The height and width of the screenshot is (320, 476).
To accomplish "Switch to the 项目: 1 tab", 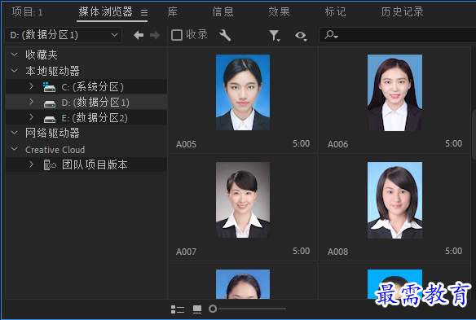I will [28, 12].
